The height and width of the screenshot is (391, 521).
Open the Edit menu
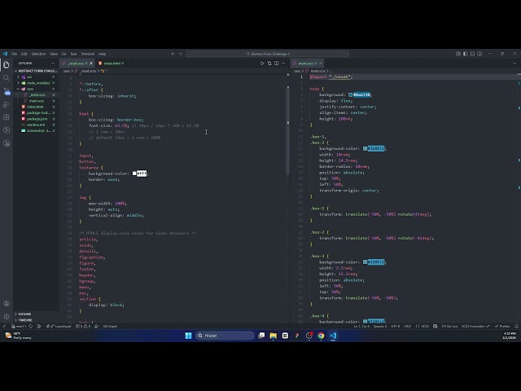coord(24,54)
